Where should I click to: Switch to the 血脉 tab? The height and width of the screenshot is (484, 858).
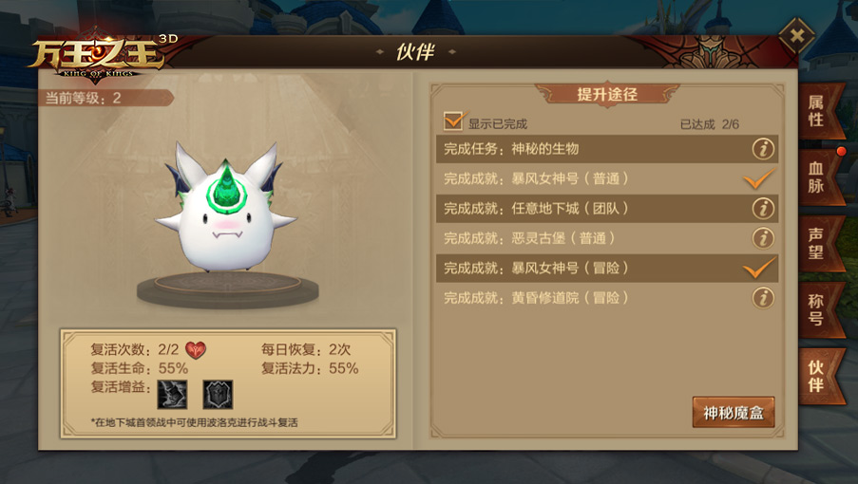click(x=819, y=177)
